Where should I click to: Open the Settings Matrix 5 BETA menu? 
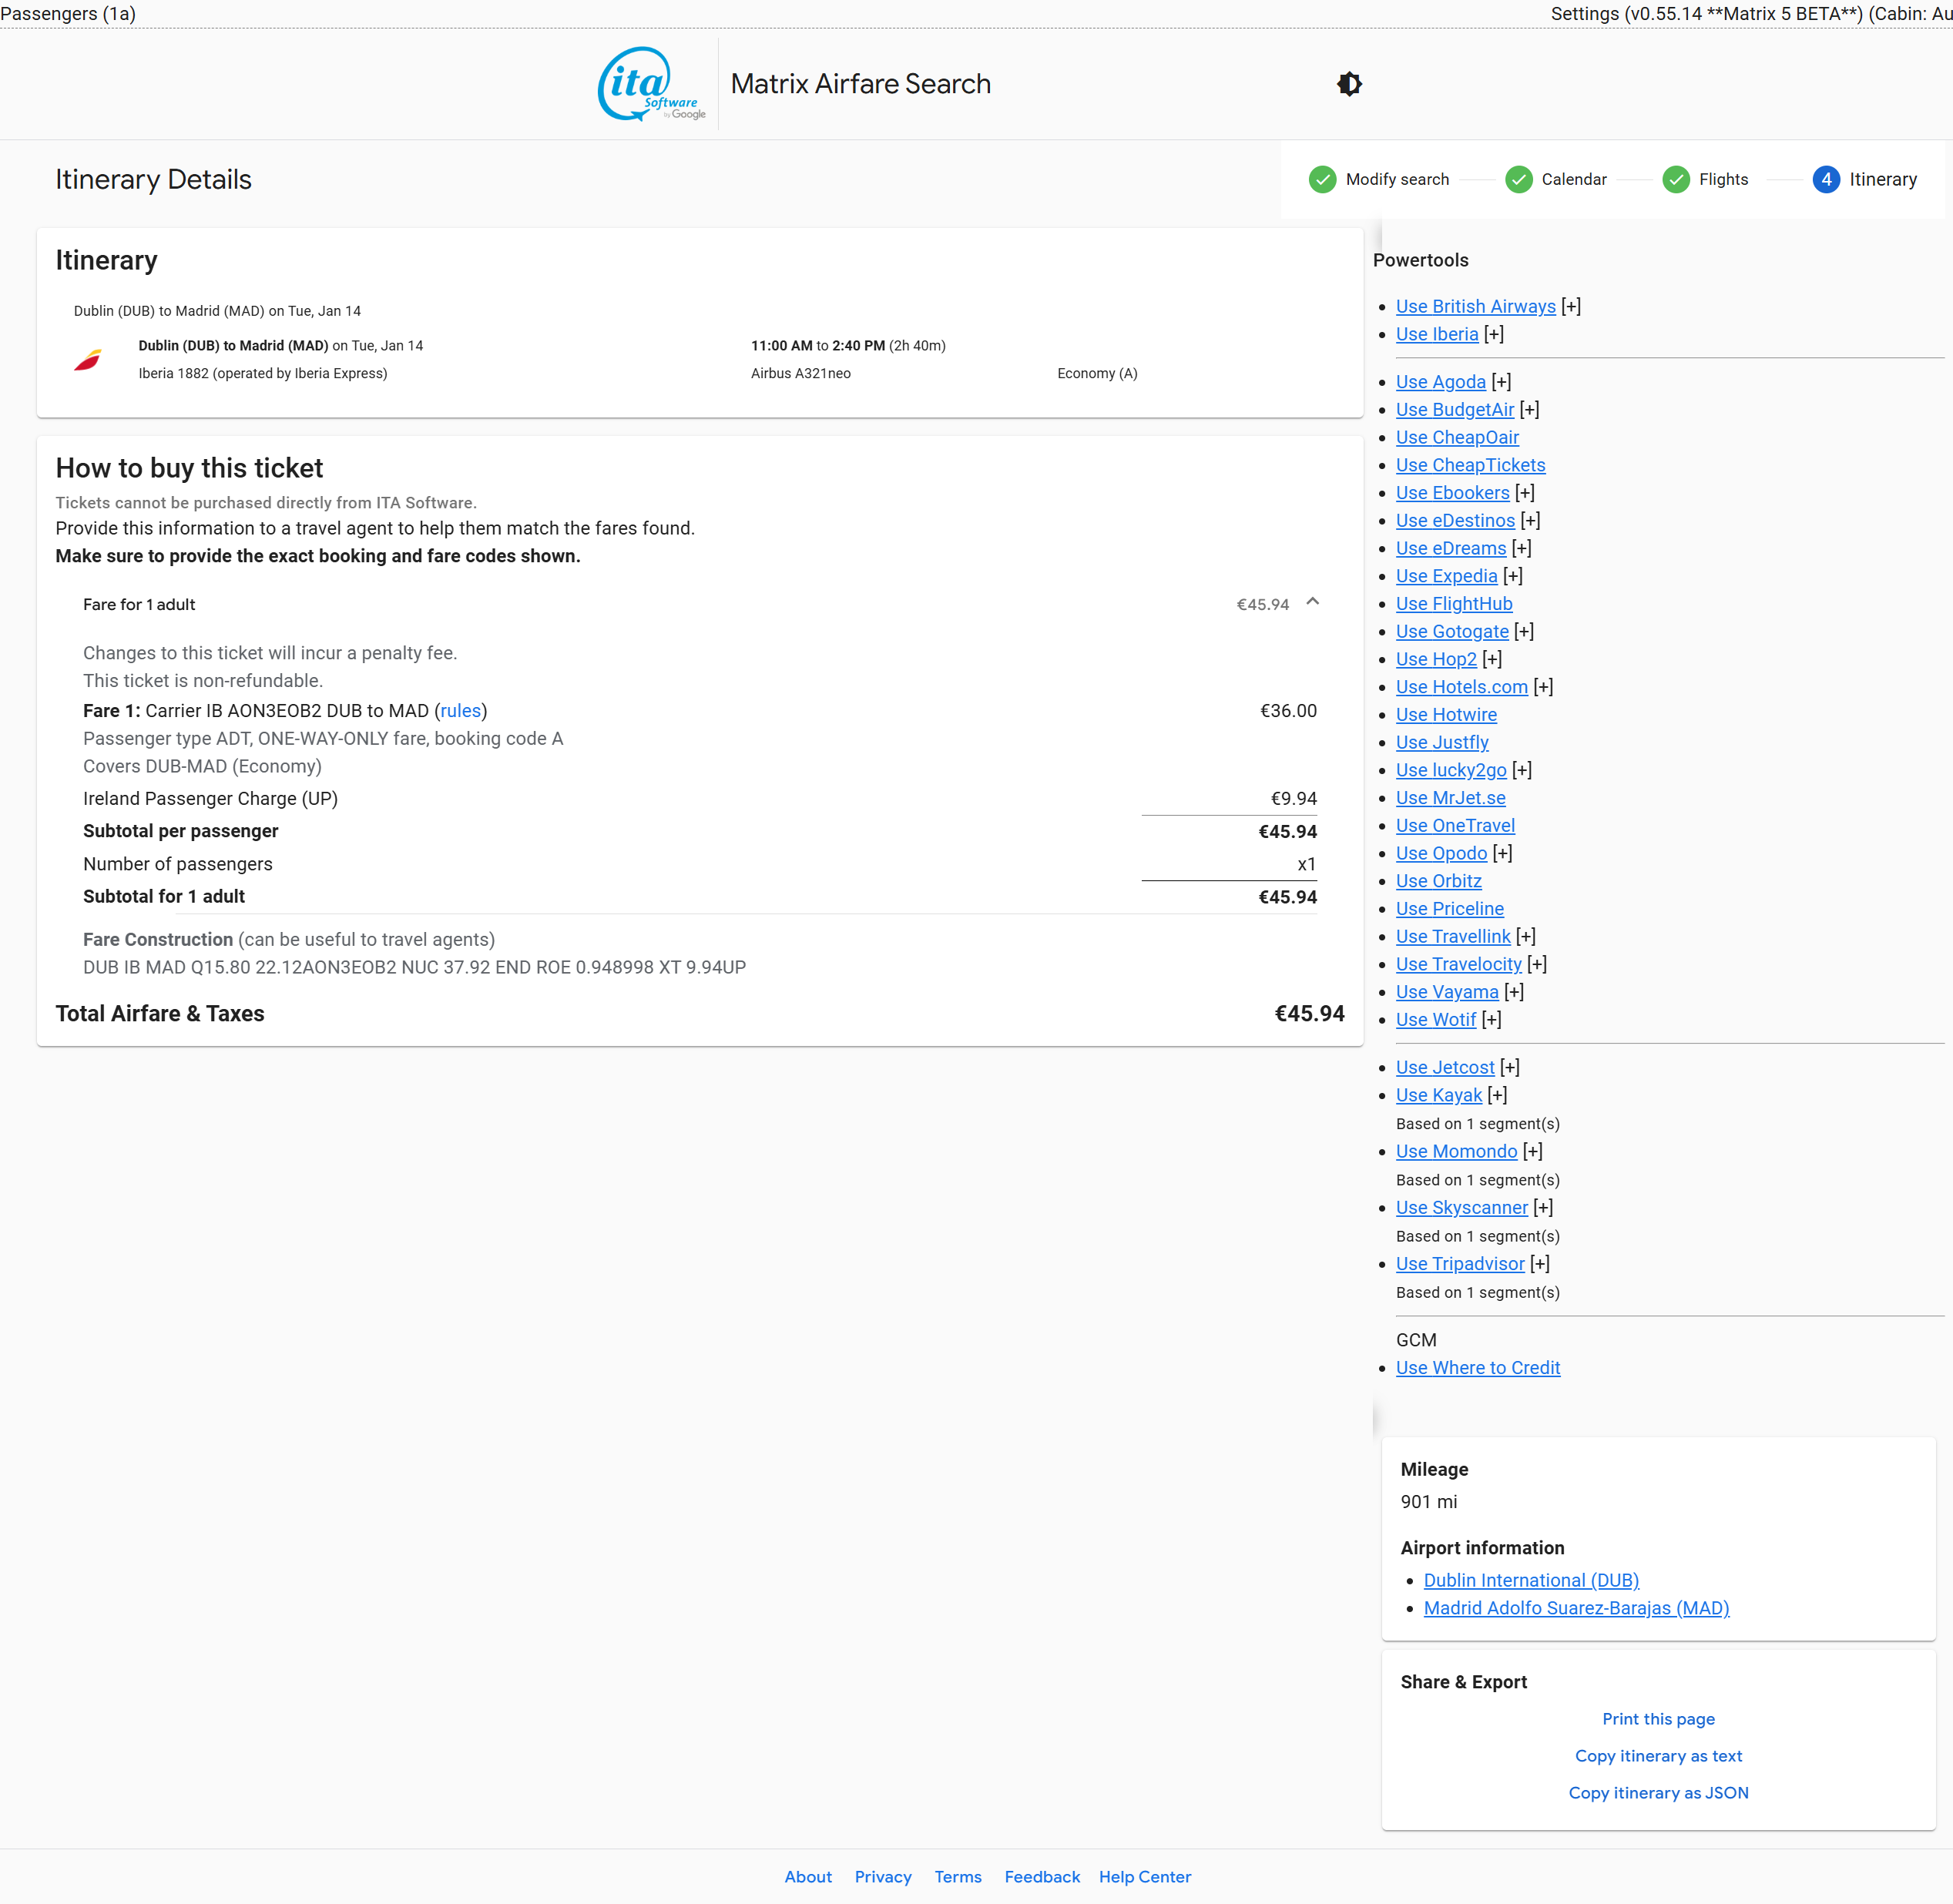point(1750,13)
